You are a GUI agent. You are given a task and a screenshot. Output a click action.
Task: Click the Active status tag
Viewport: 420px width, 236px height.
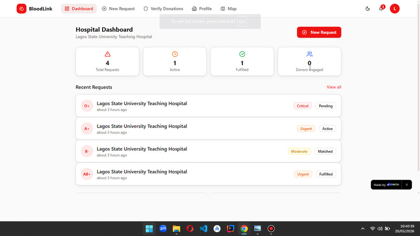[327, 129]
